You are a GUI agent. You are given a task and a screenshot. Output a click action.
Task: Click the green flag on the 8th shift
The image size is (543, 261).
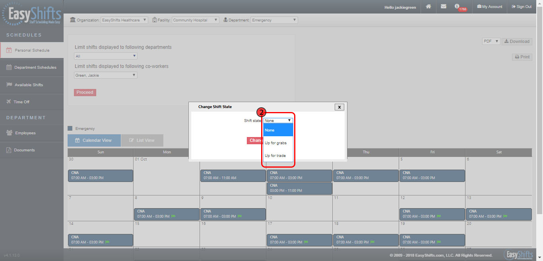[x=173, y=217]
